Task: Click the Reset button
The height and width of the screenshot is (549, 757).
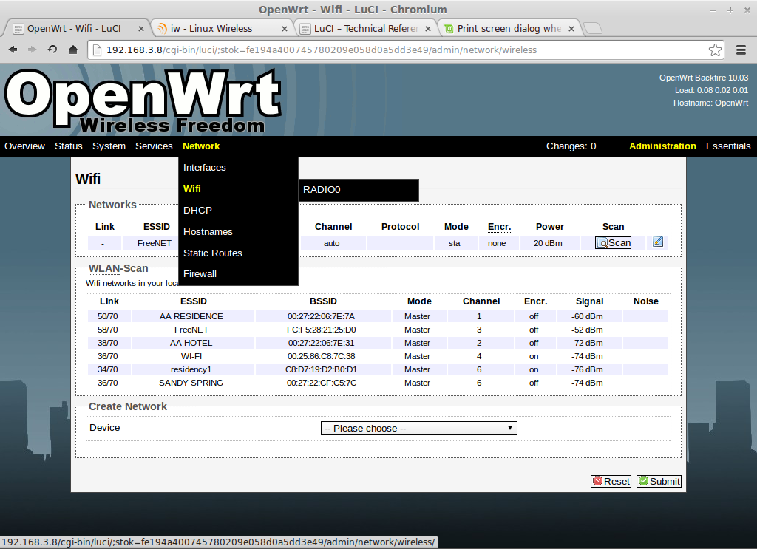Action: point(611,481)
